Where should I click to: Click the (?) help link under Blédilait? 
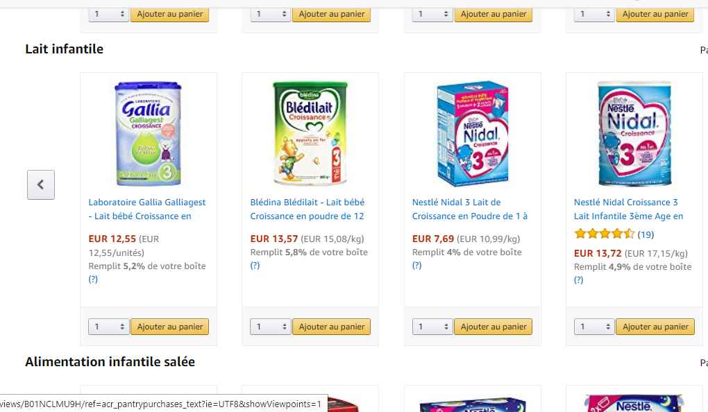[x=255, y=266]
